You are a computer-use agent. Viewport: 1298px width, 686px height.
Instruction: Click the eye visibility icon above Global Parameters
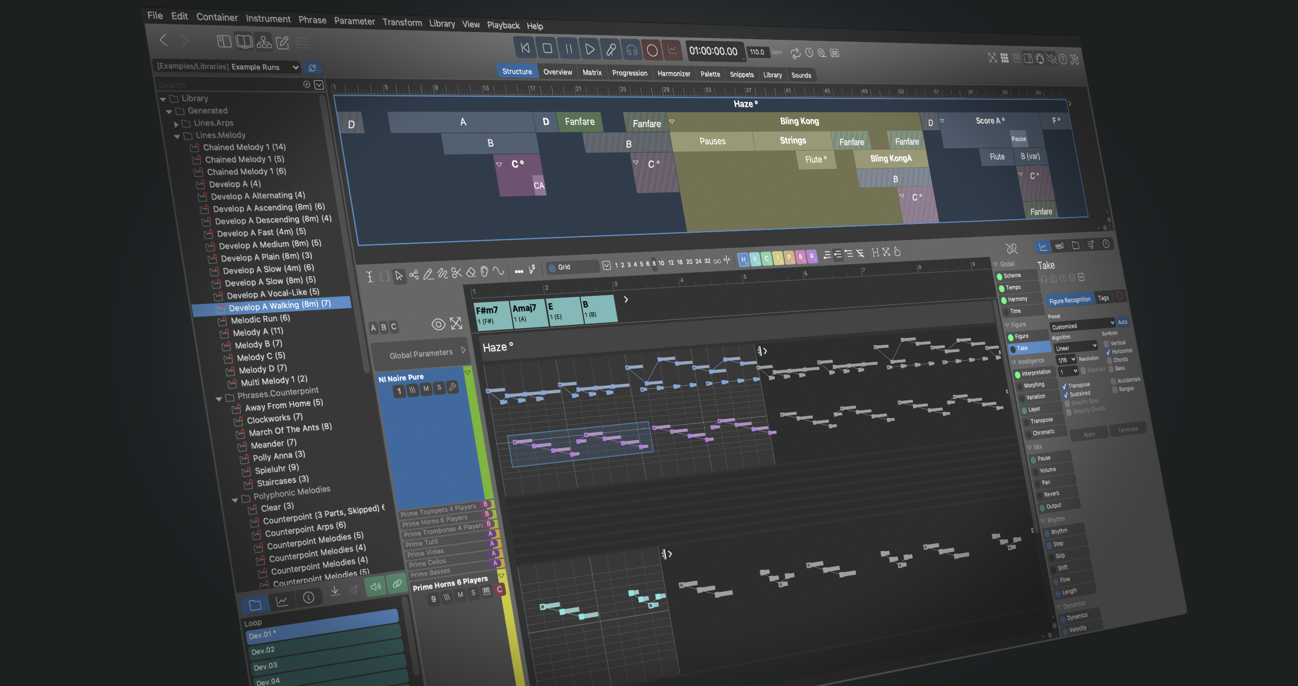pos(438,324)
